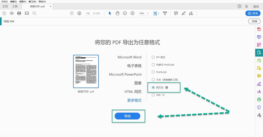Send file by email envelope icon
Screen dimensions: 263x137
(x=27, y=13)
